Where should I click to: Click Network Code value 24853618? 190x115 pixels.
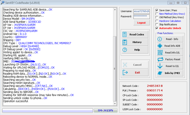[x=155, y=86]
